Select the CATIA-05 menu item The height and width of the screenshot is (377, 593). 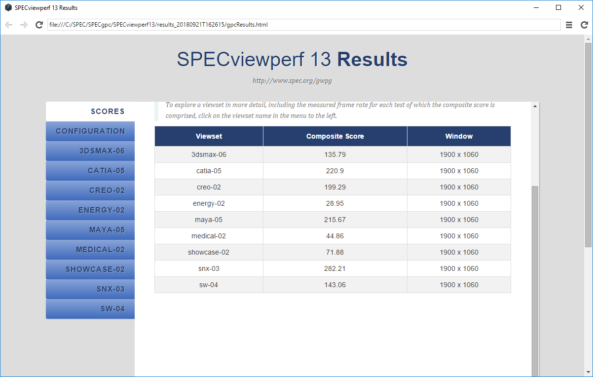click(x=90, y=171)
